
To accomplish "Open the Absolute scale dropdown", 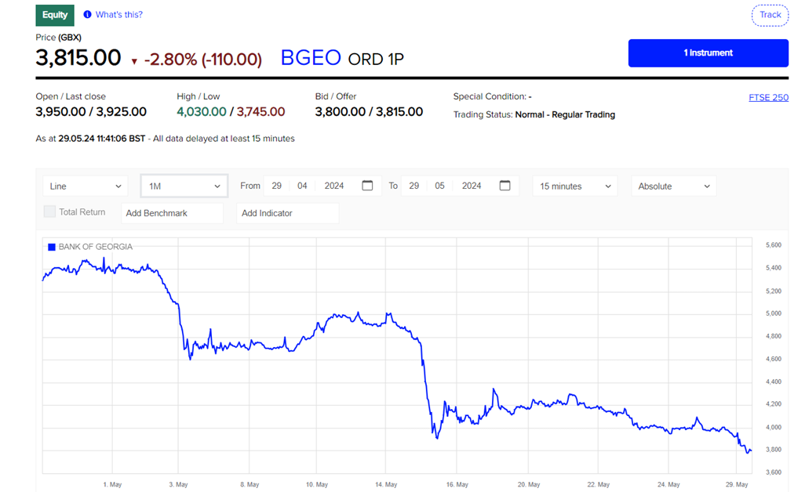I will click(673, 186).
